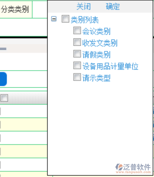This screenshot has width=154, height=177.
Task: Select the 类别列表 root label
Action: coord(85,20)
